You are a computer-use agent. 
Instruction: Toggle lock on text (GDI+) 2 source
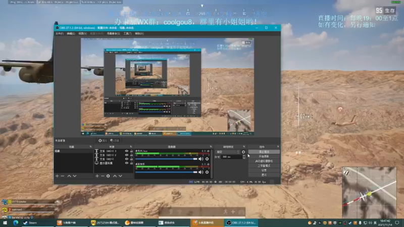(x=131, y=155)
